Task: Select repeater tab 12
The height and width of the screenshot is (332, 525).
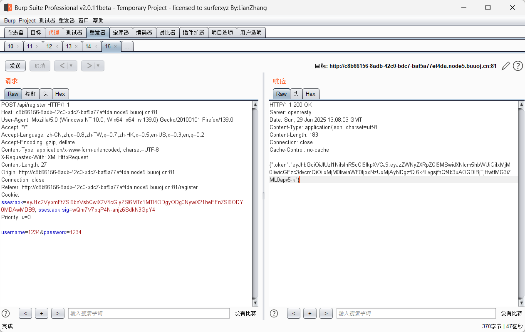Action: coord(49,46)
